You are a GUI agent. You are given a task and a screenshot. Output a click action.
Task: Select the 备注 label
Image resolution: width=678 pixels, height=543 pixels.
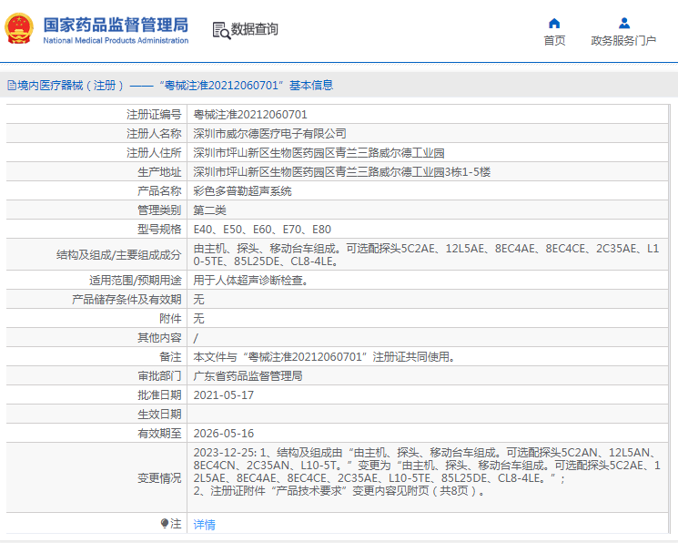coord(170,357)
